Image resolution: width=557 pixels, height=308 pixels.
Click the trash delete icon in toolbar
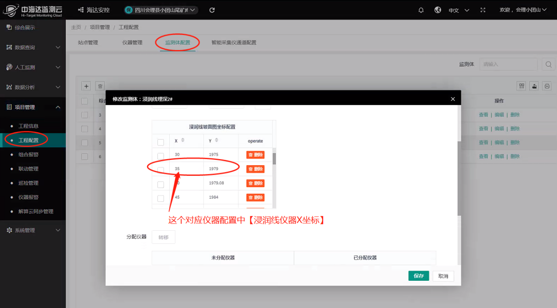pos(100,86)
